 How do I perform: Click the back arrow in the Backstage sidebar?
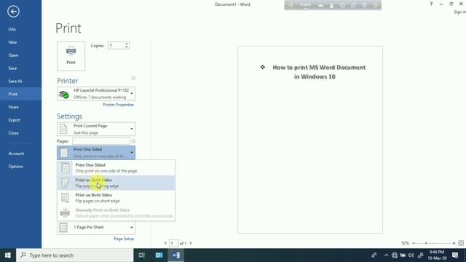(x=13, y=12)
